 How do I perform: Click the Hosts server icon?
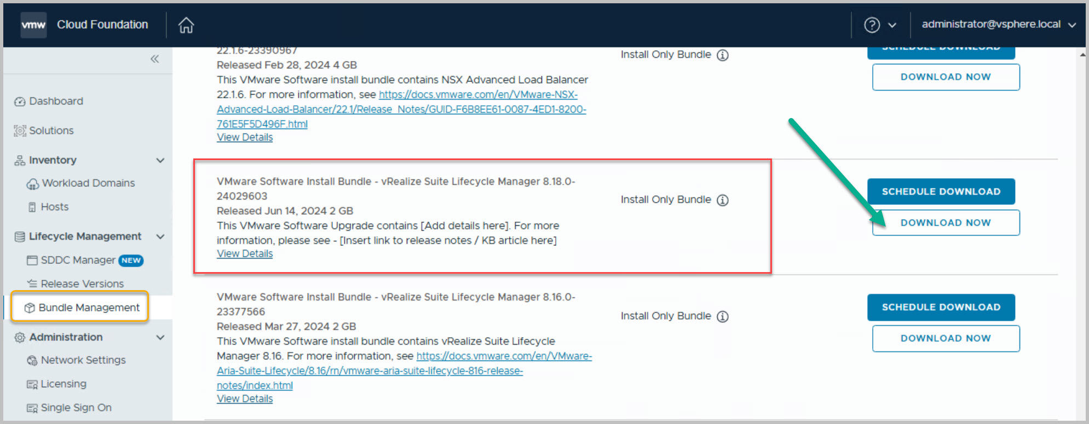coord(32,207)
